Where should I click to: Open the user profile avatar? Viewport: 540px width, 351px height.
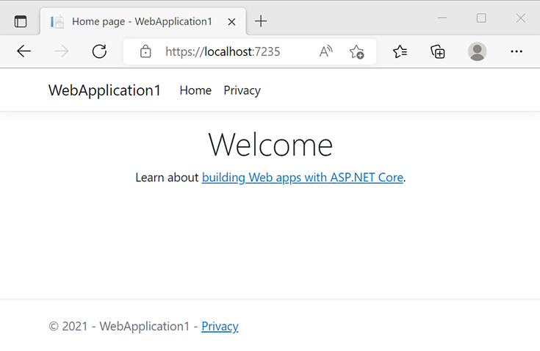pos(477,51)
